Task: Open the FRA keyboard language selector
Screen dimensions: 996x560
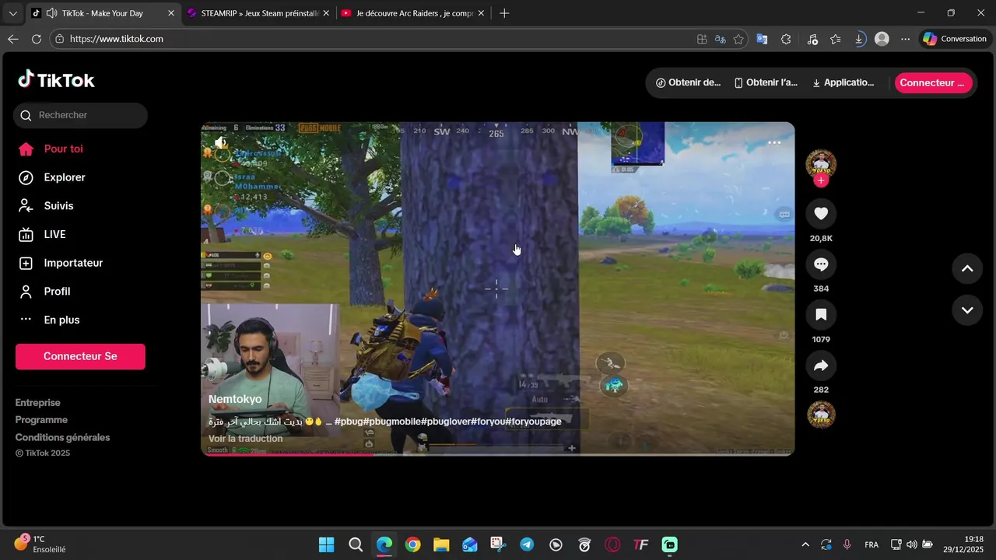Action: point(871,544)
